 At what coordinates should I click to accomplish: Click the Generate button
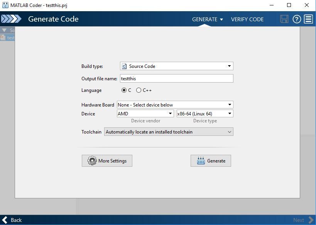[211, 161]
